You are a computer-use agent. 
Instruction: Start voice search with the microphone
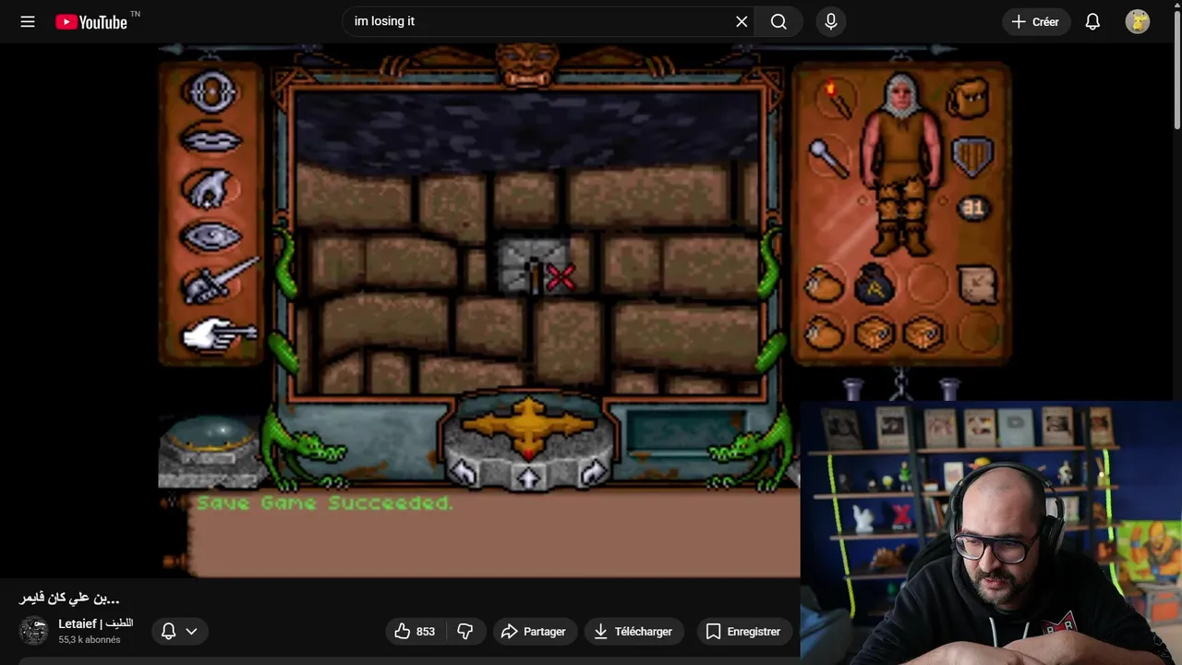point(831,21)
